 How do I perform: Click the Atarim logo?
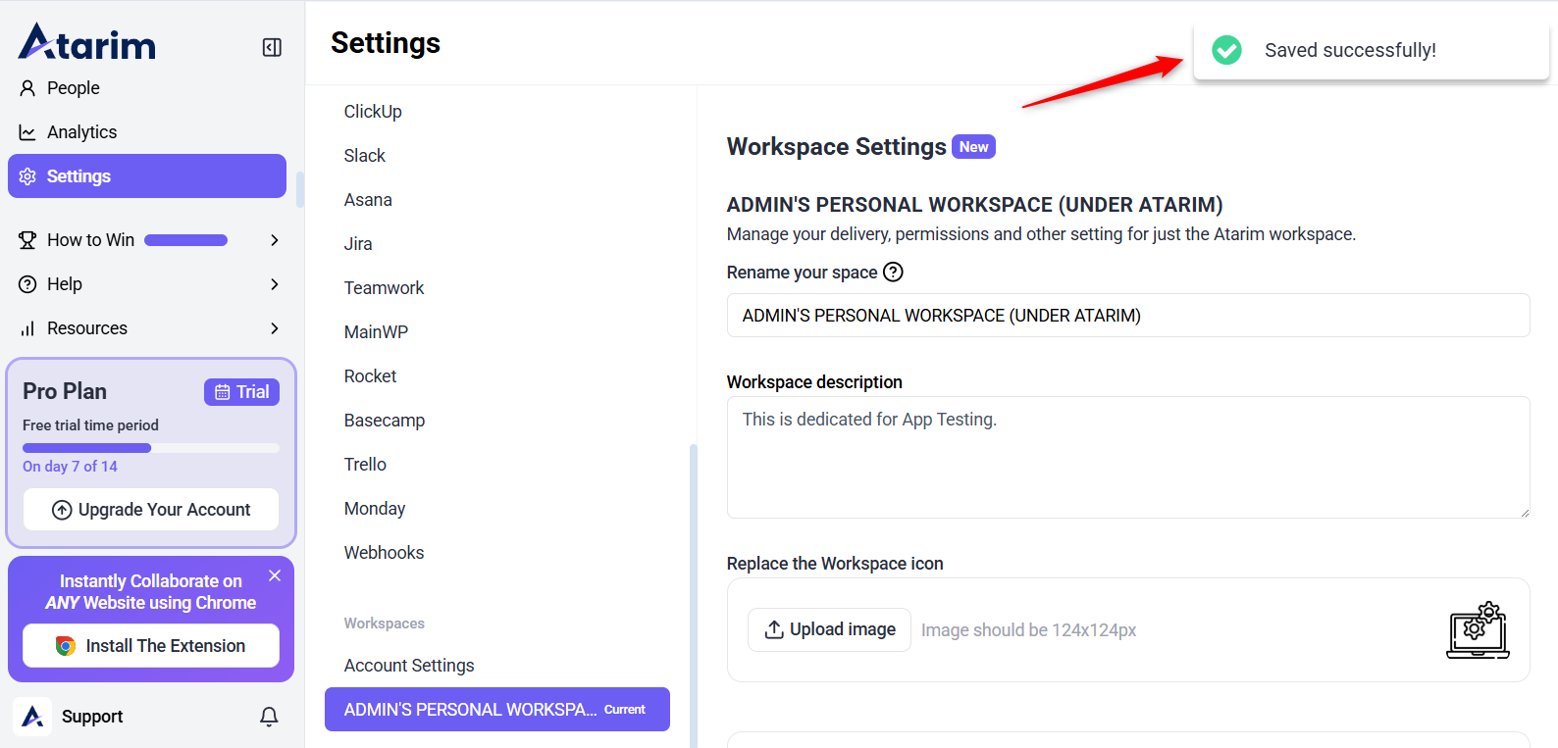coord(87,42)
